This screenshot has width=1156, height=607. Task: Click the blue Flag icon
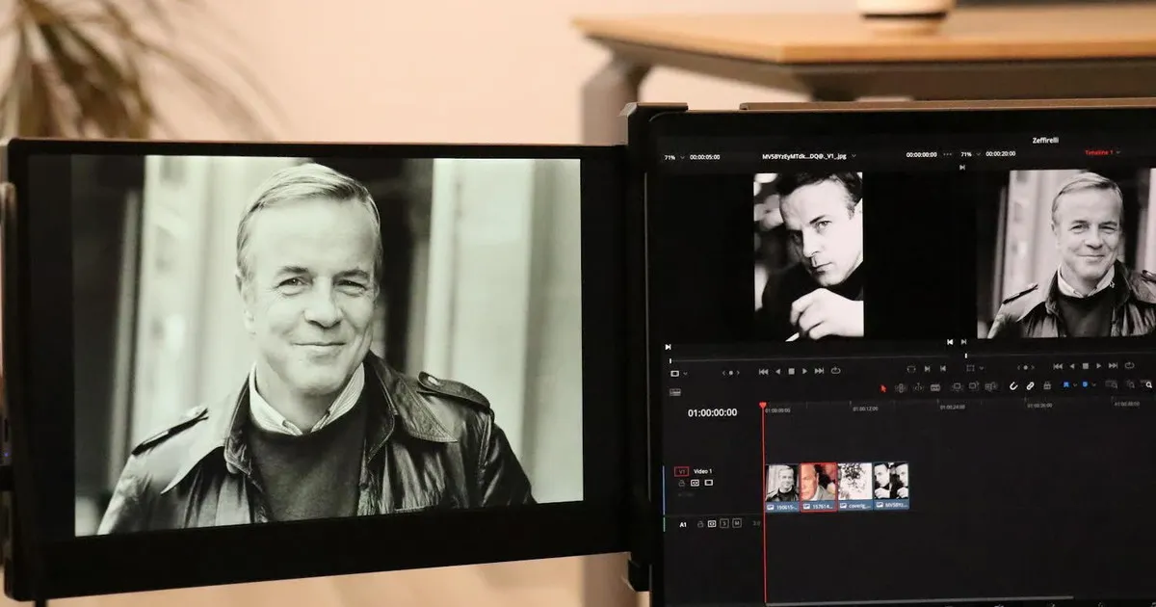point(1066,385)
